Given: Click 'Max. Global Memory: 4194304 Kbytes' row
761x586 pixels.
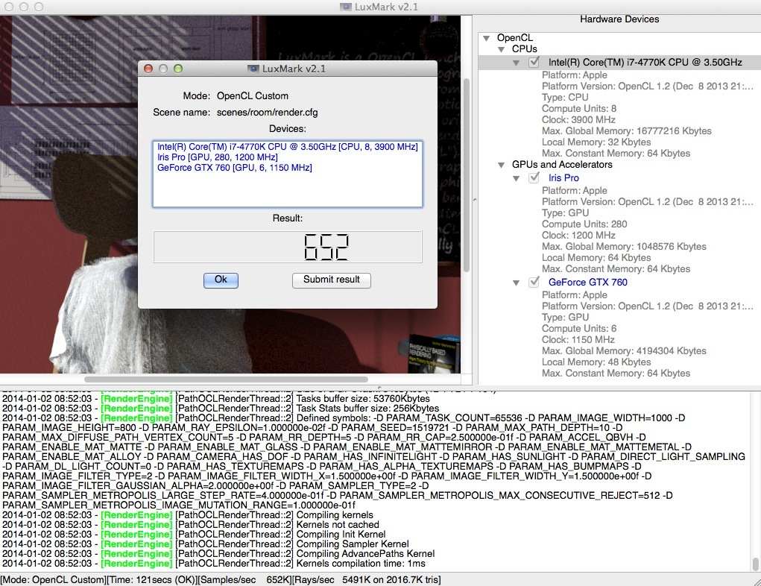Looking at the screenshot, I should point(624,351).
